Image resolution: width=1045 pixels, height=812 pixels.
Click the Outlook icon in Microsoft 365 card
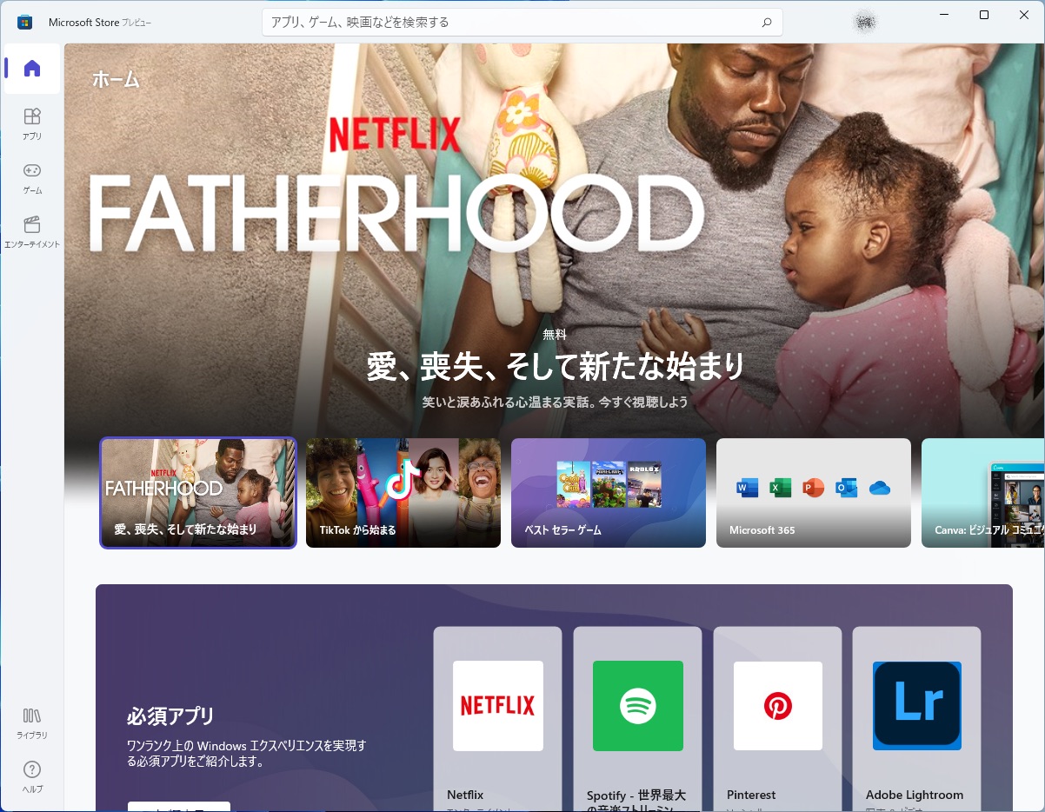point(846,488)
